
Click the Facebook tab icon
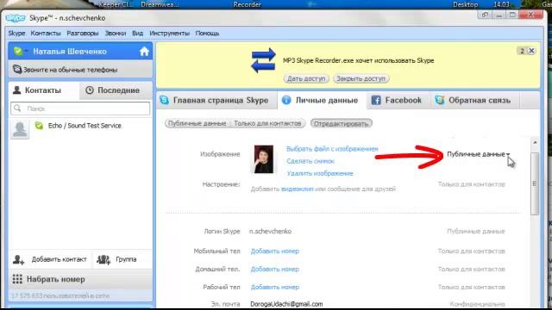pyautogui.click(x=376, y=100)
